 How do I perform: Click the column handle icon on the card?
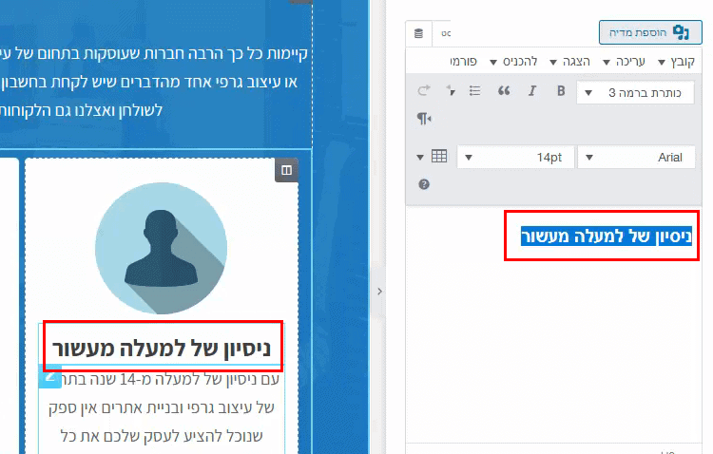coord(286,170)
